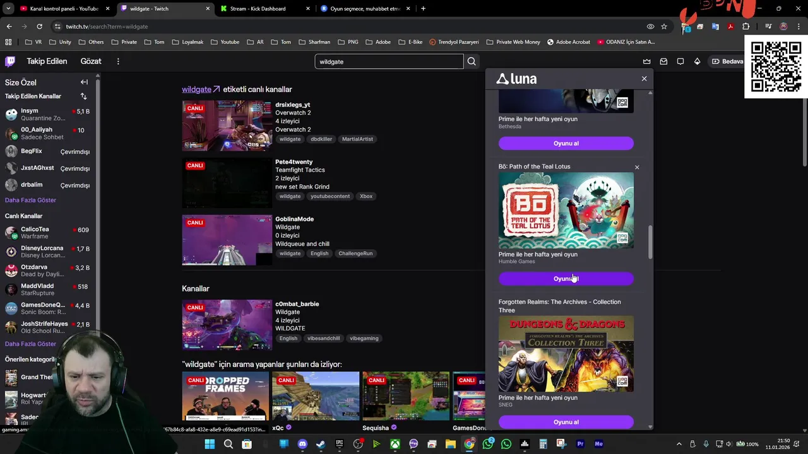Click the search magnifier button next to wildgate
Viewport: 808px width, 454px height.
coord(472,61)
